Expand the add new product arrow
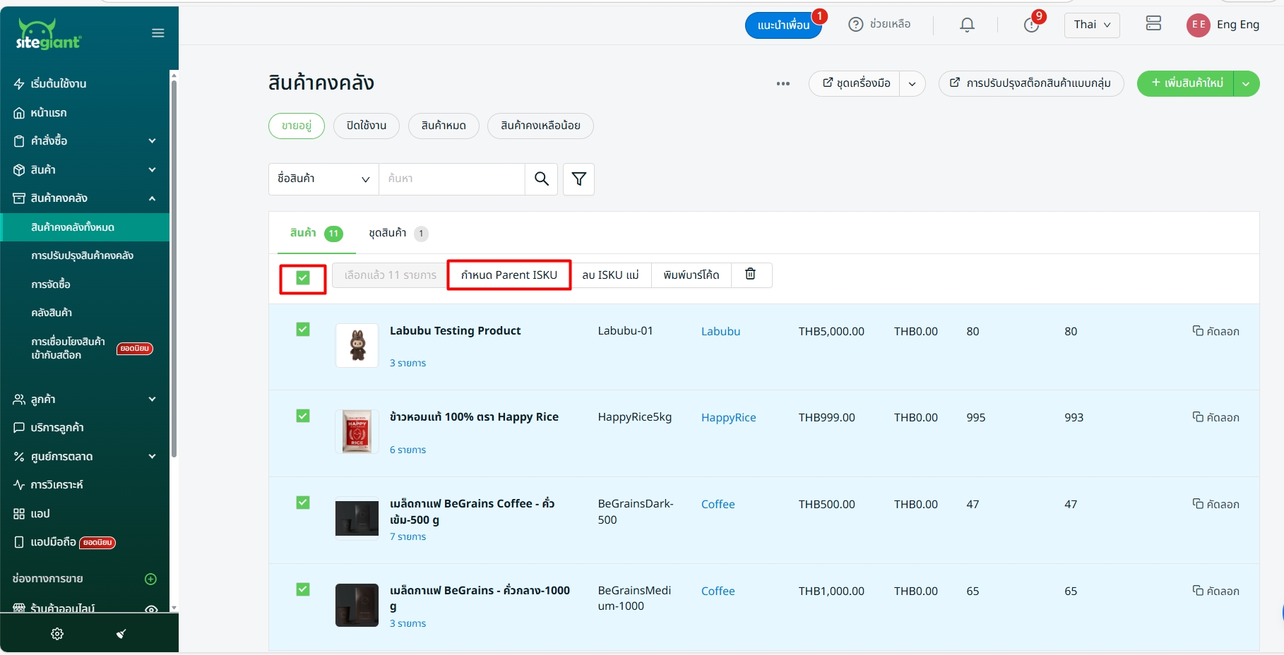 pos(1247,83)
